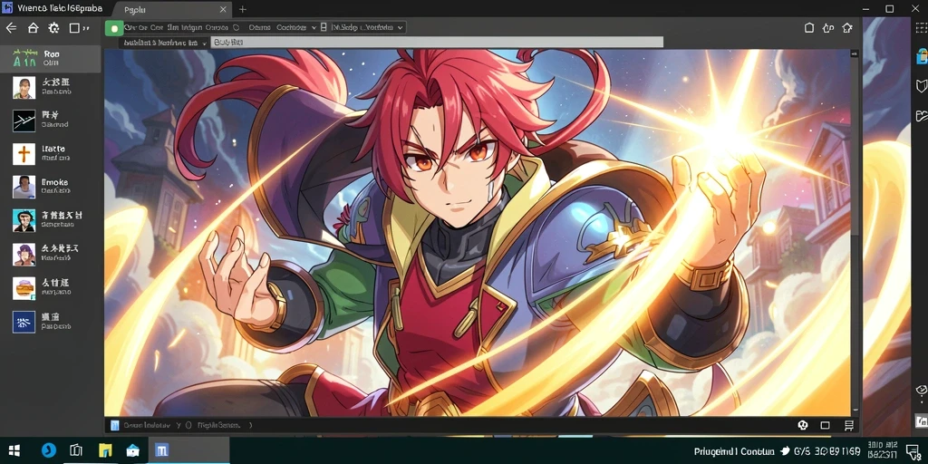Image resolution: width=928 pixels, height=464 pixels.
Task: Toggle the rectangle view icon below the image
Action: [x=825, y=425]
